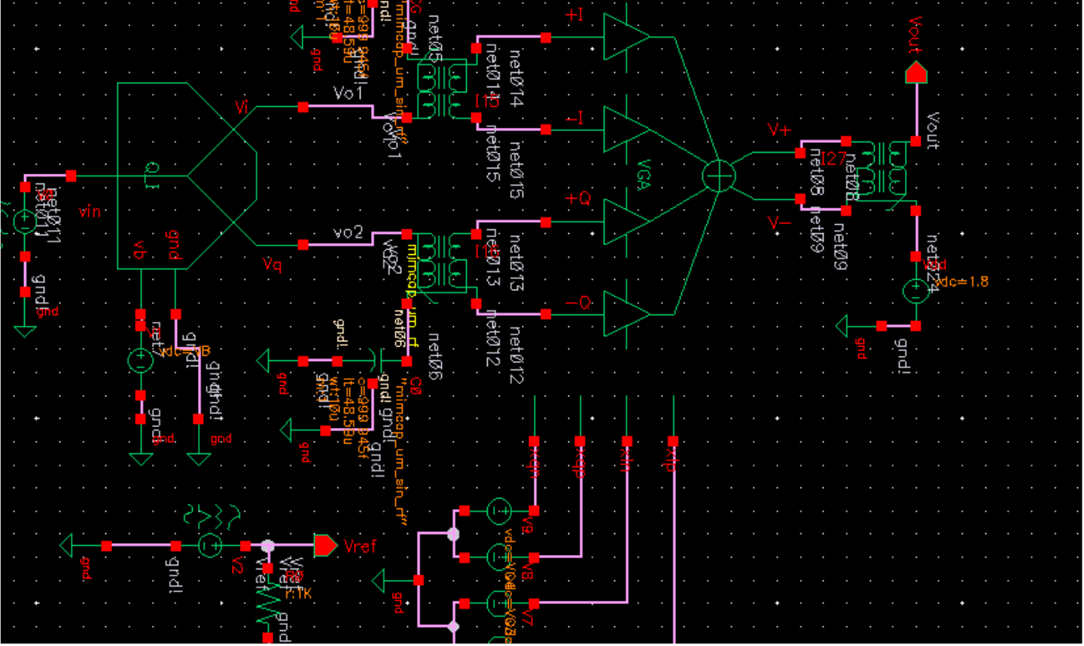Select the ground symbol under vin source
Image resolution: width=1084 pixels, height=646 pixels.
pyautogui.click(x=25, y=331)
